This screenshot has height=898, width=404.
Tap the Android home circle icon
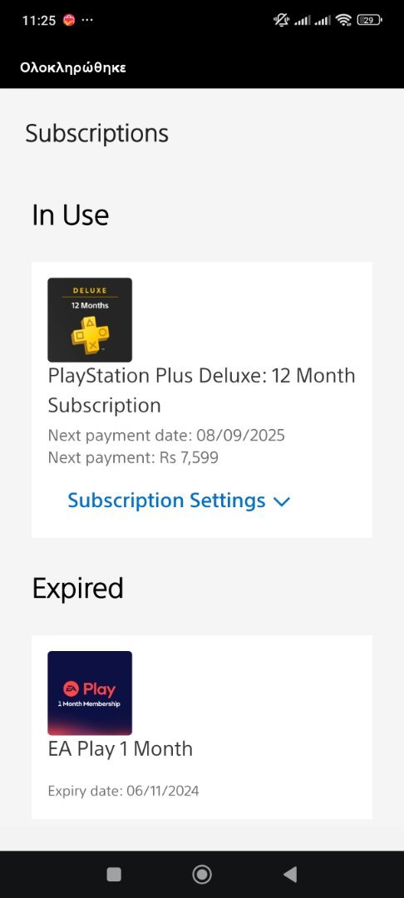coord(202,874)
